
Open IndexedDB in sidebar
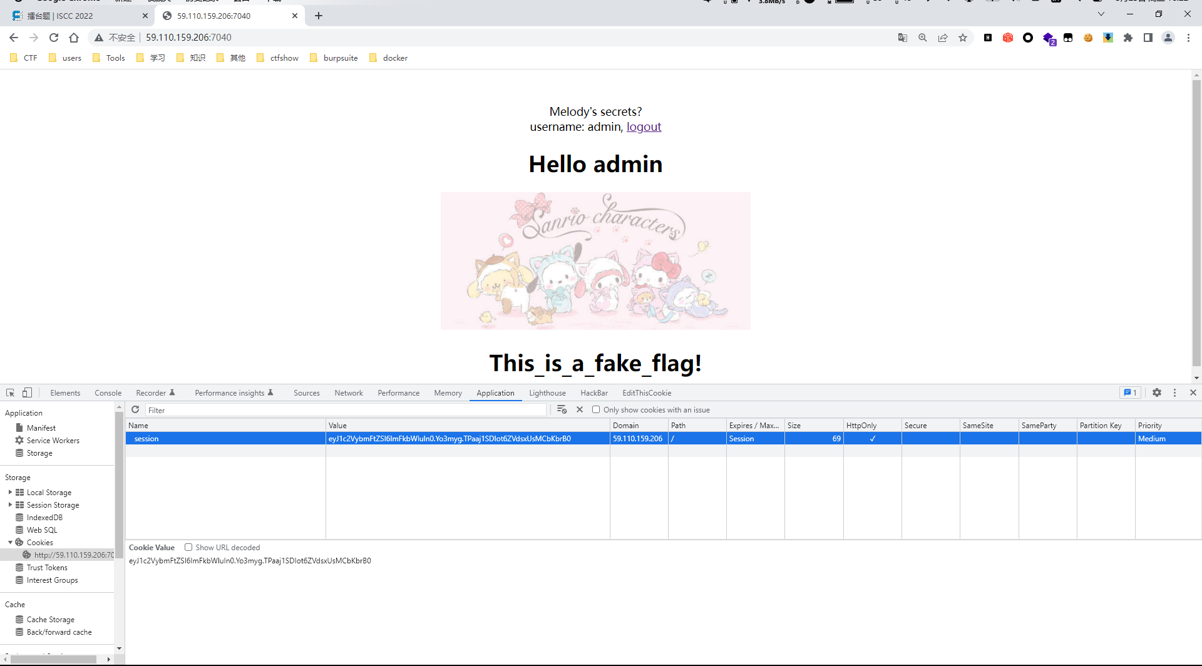pyautogui.click(x=44, y=518)
